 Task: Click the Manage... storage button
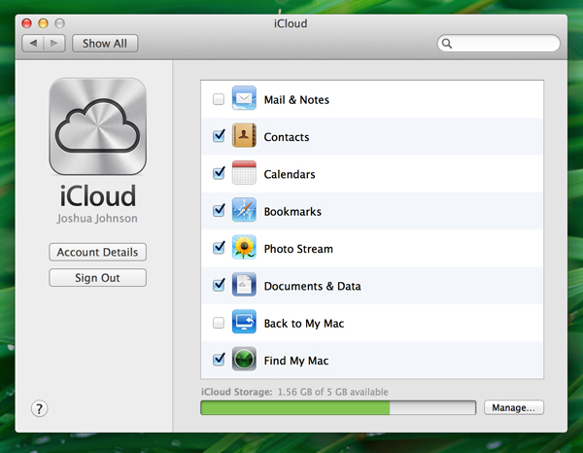pos(513,407)
